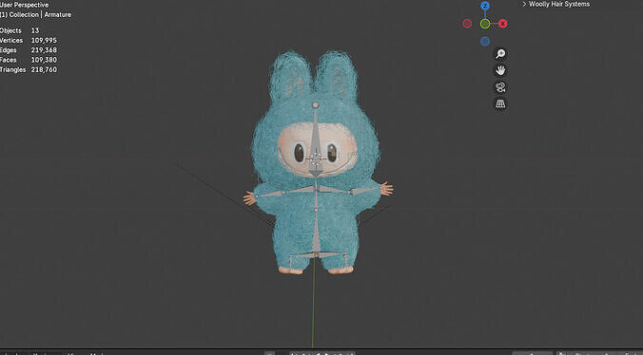Click the Triangles count 218,760
The width and height of the screenshot is (643, 355).
(x=44, y=70)
